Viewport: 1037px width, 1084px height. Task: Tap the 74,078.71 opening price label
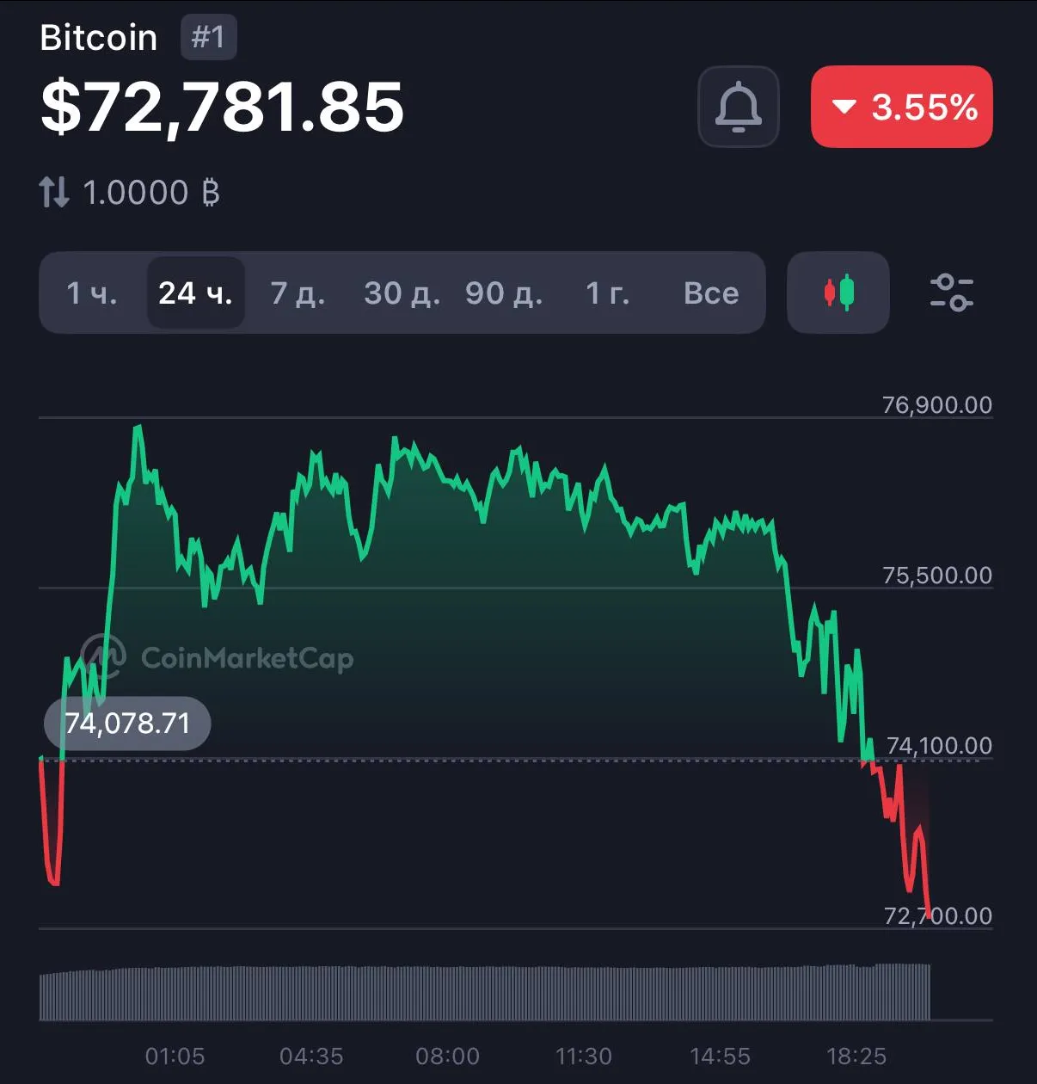pos(127,724)
